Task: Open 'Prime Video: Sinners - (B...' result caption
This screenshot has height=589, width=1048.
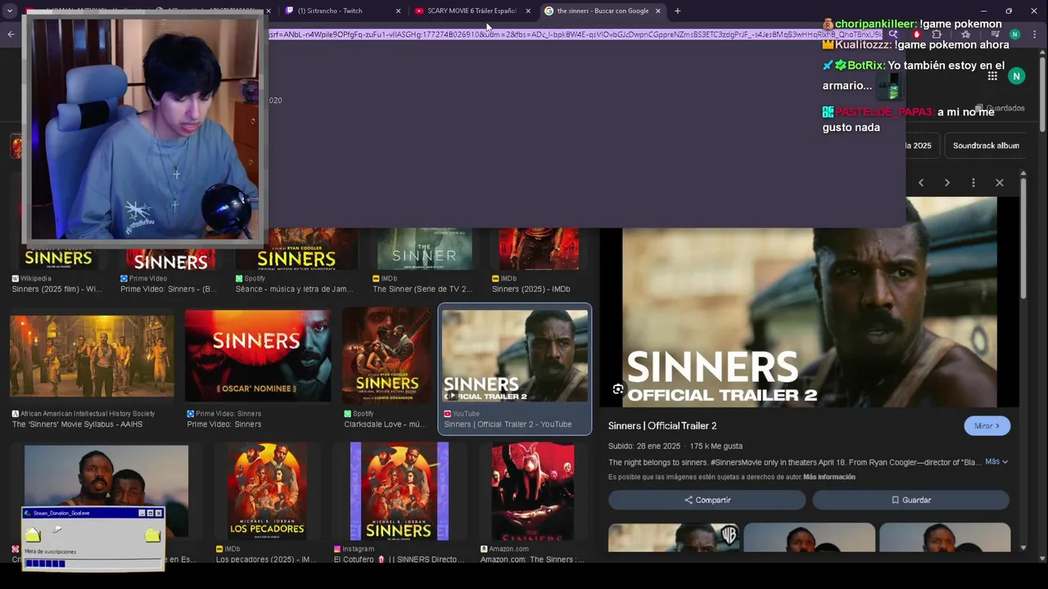Action: [169, 289]
